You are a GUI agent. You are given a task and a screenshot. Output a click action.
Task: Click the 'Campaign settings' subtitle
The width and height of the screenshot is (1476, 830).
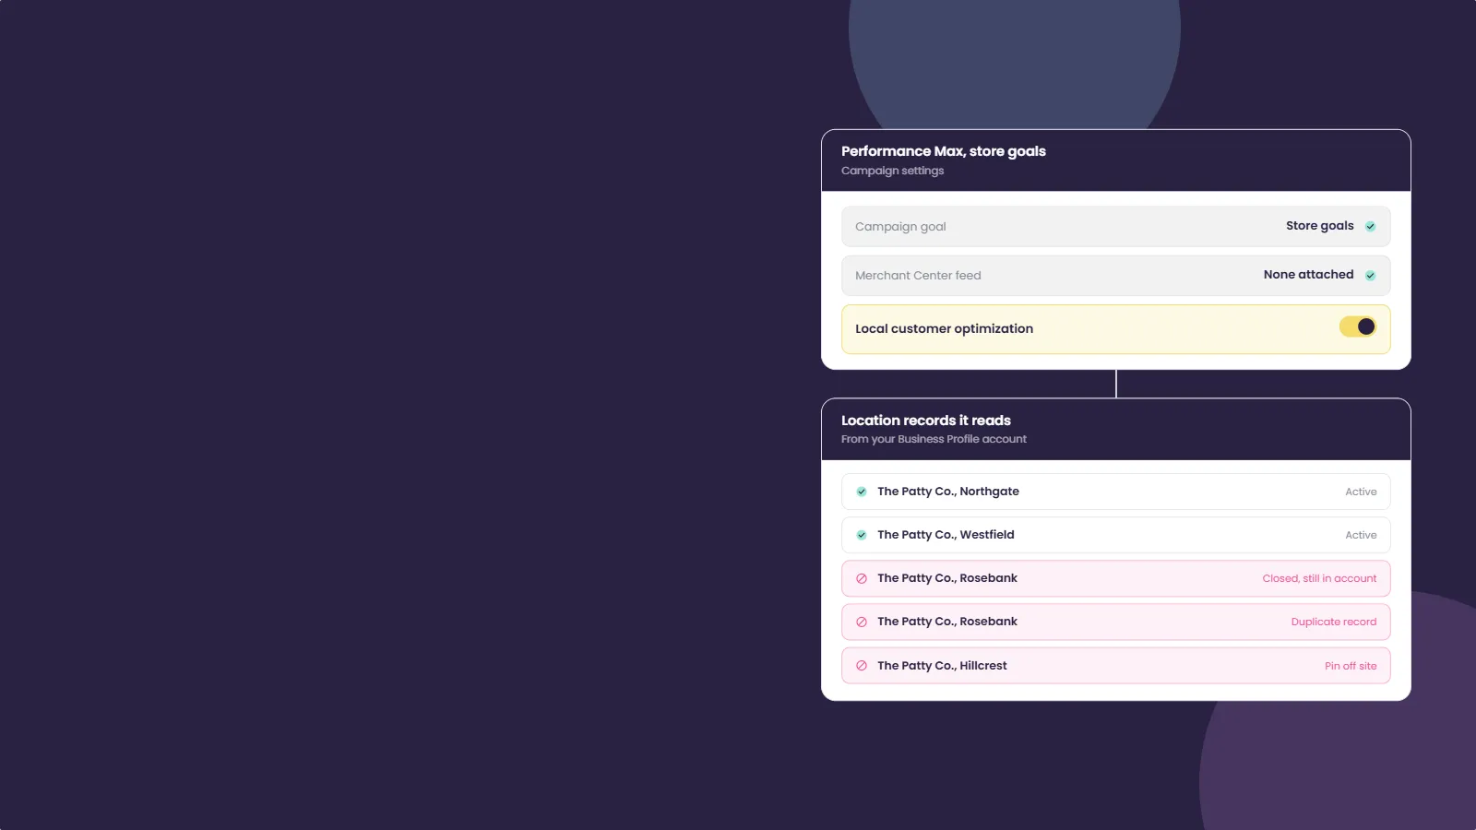(892, 171)
